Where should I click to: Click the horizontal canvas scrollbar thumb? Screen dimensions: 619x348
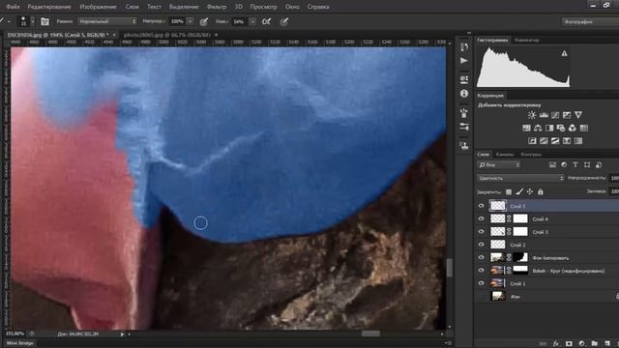click(x=370, y=333)
